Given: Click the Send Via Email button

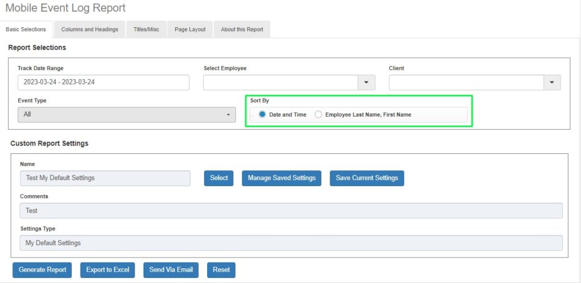Looking at the screenshot, I should tap(171, 270).
